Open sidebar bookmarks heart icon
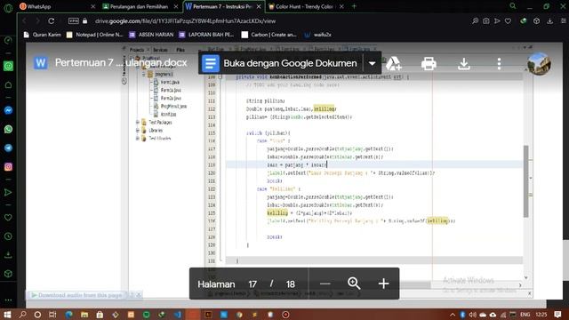 (x=8, y=217)
